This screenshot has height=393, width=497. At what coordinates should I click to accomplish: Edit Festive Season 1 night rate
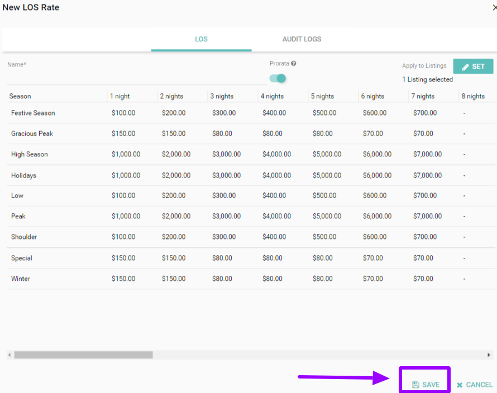coord(123,113)
